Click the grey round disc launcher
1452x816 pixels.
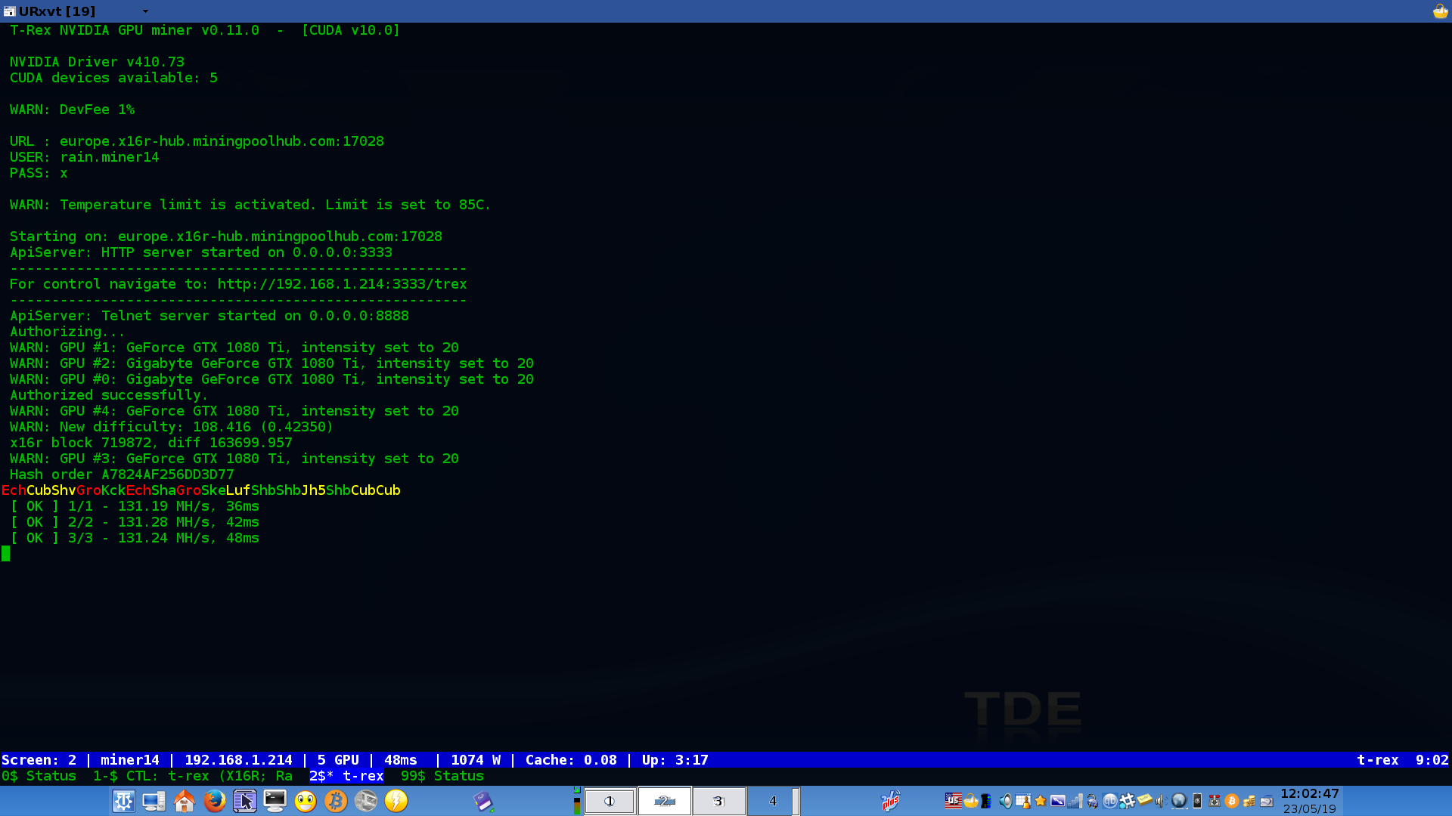coord(365,801)
